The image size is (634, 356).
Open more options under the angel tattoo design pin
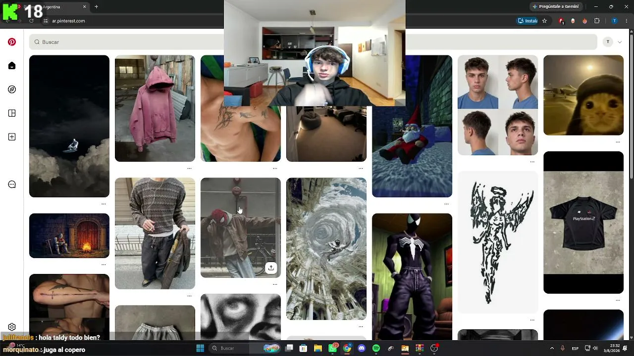(532, 320)
